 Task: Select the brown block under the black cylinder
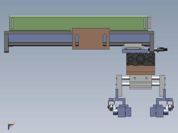pos(141,70)
